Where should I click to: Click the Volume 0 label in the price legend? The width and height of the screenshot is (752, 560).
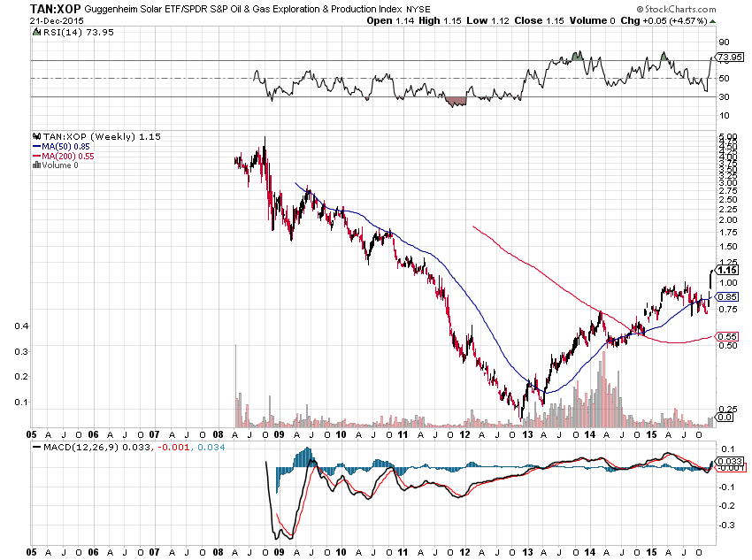(60, 165)
